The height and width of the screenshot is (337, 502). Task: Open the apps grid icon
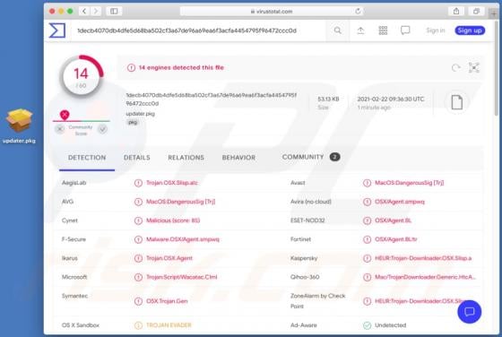(x=383, y=30)
